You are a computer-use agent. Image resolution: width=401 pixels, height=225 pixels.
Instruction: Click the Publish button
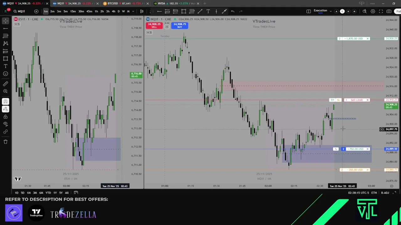click(x=398, y=11)
